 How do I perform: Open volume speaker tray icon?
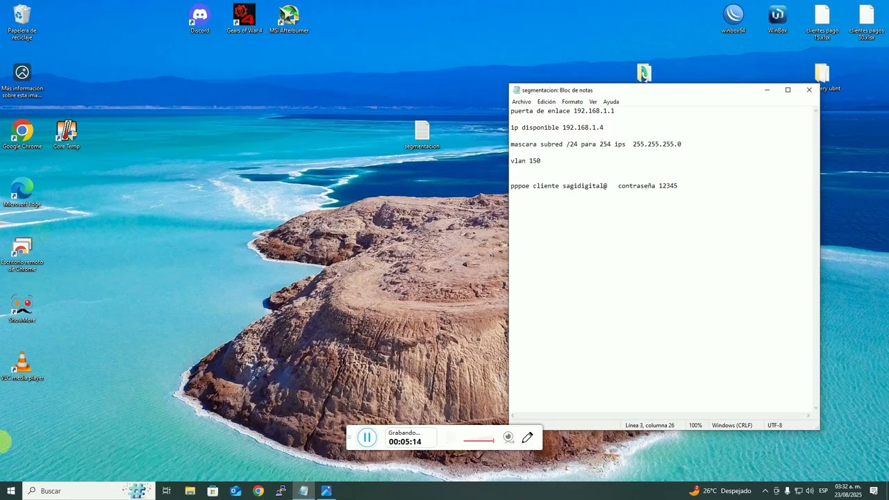[x=809, y=491]
